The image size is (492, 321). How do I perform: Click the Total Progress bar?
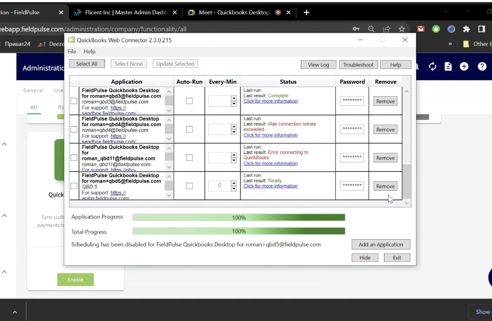[239, 231]
